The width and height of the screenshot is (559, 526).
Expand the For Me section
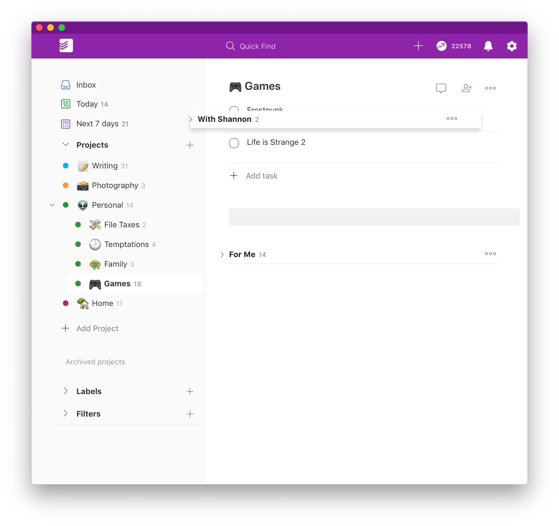click(222, 255)
